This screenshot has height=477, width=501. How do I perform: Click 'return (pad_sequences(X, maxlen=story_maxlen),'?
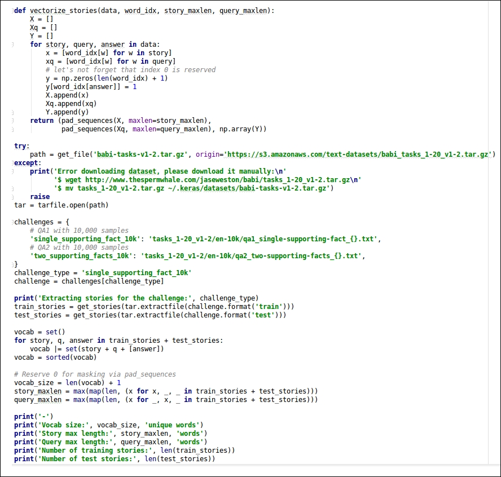tap(121, 120)
